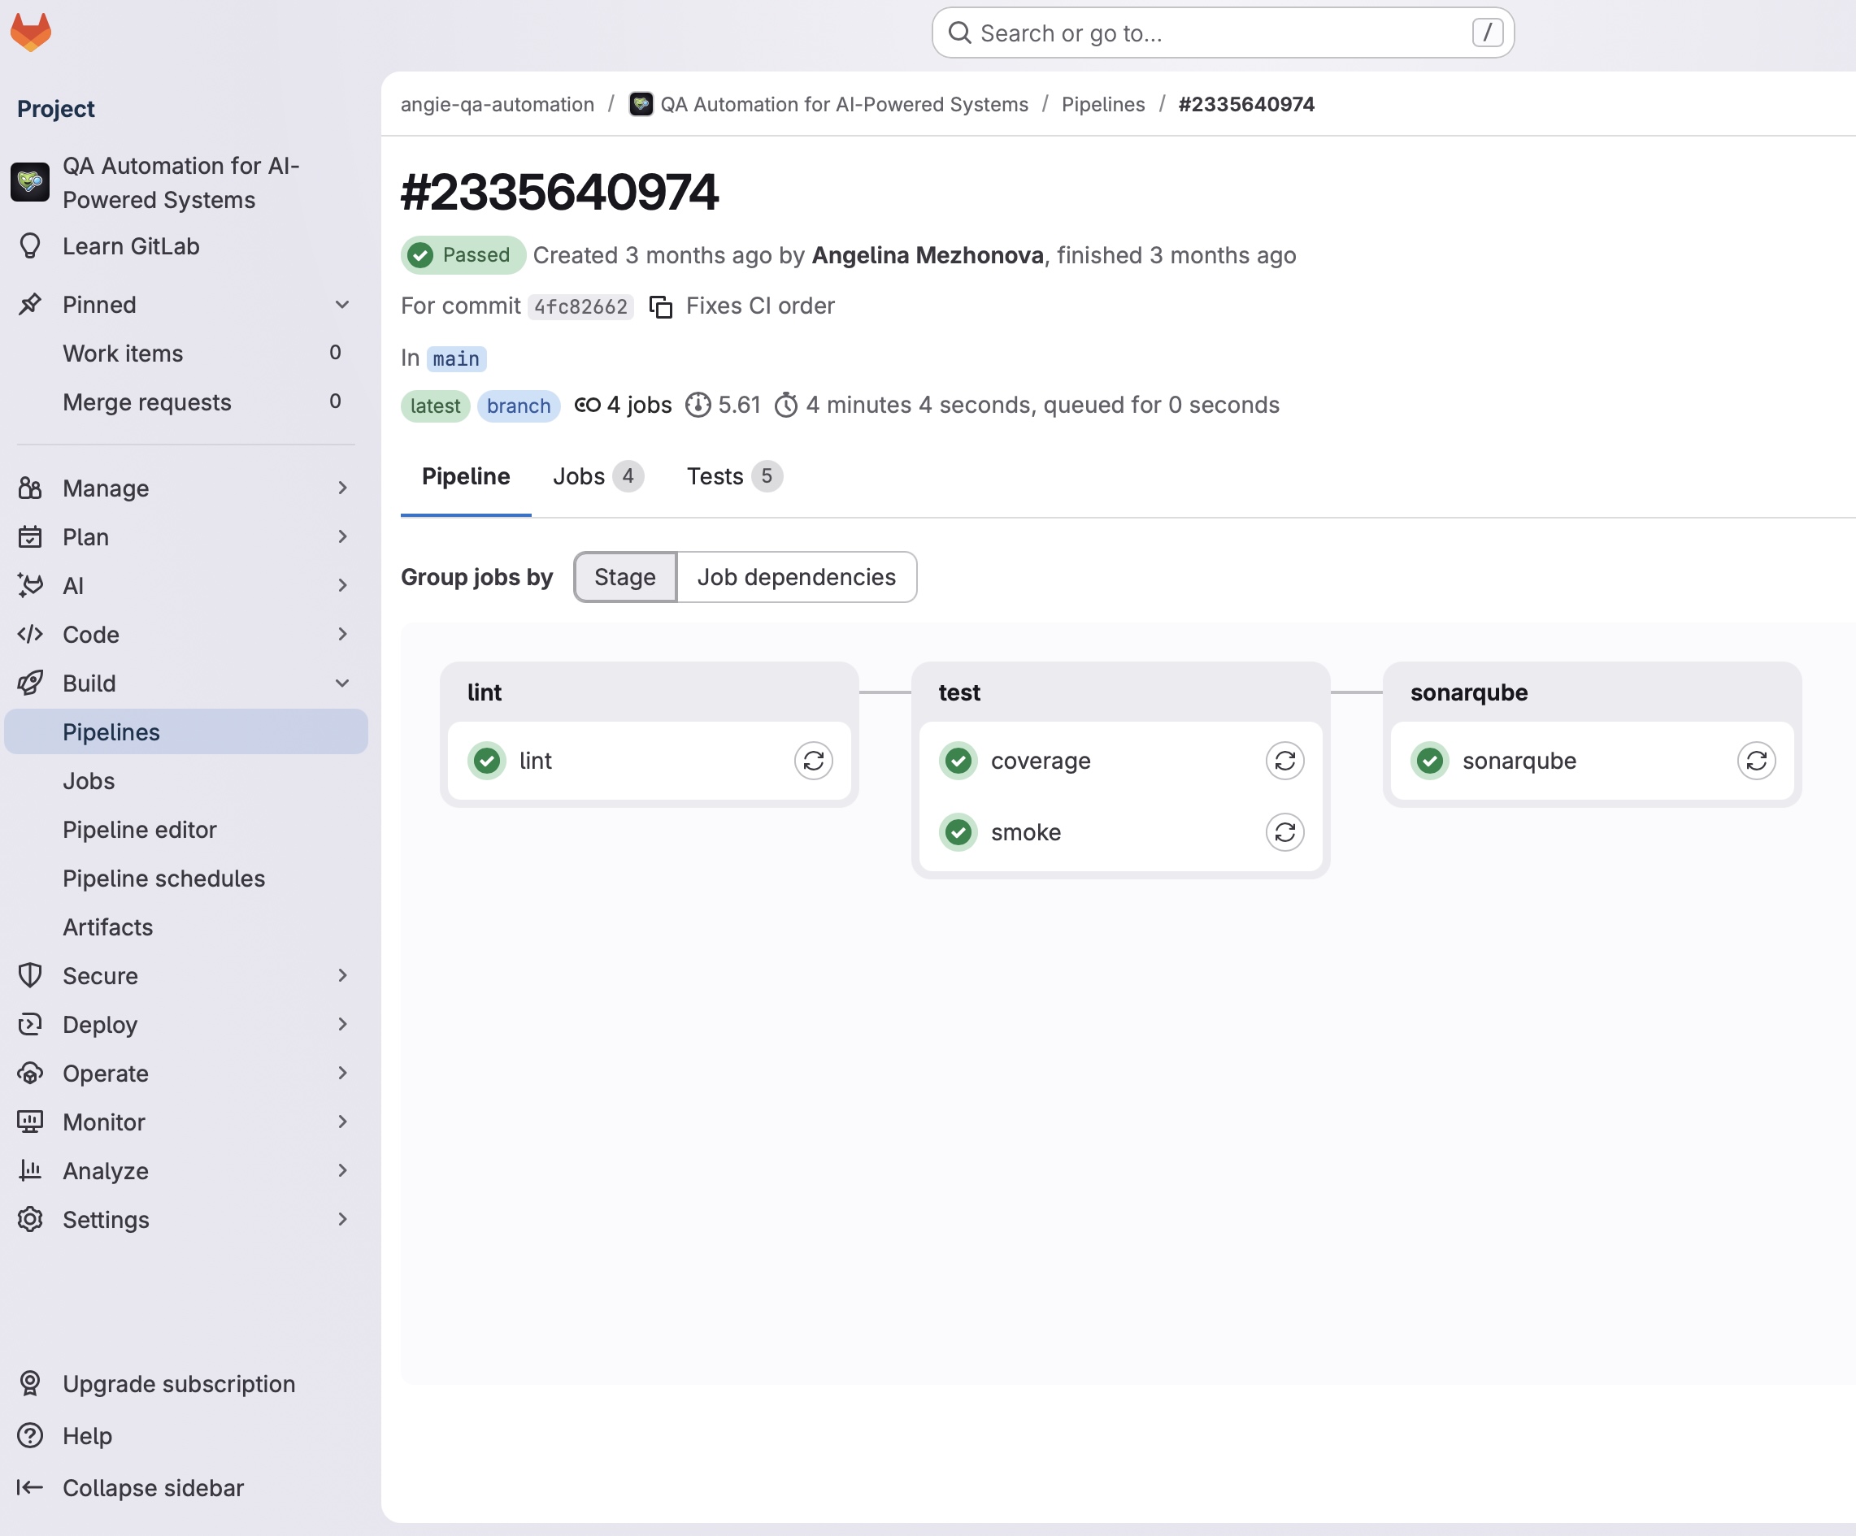
Task: Click the Learn GitLab lightbulb icon
Action: [30, 246]
